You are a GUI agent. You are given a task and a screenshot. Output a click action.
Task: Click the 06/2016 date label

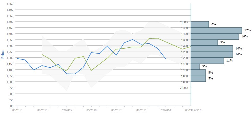116,110
